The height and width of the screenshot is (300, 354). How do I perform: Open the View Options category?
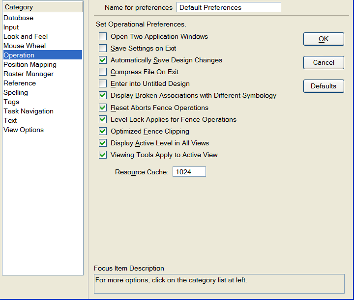coord(43,130)
